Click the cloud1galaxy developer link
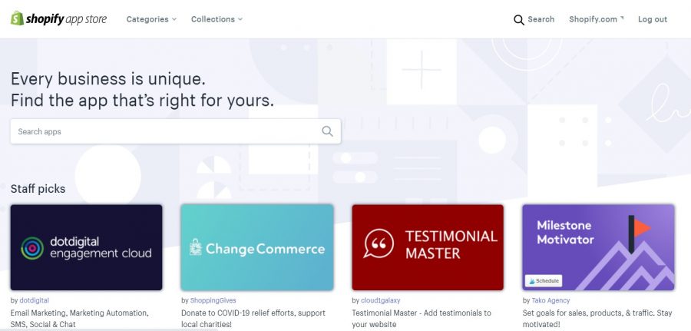The image size is (691, 331). coord(380,300)
